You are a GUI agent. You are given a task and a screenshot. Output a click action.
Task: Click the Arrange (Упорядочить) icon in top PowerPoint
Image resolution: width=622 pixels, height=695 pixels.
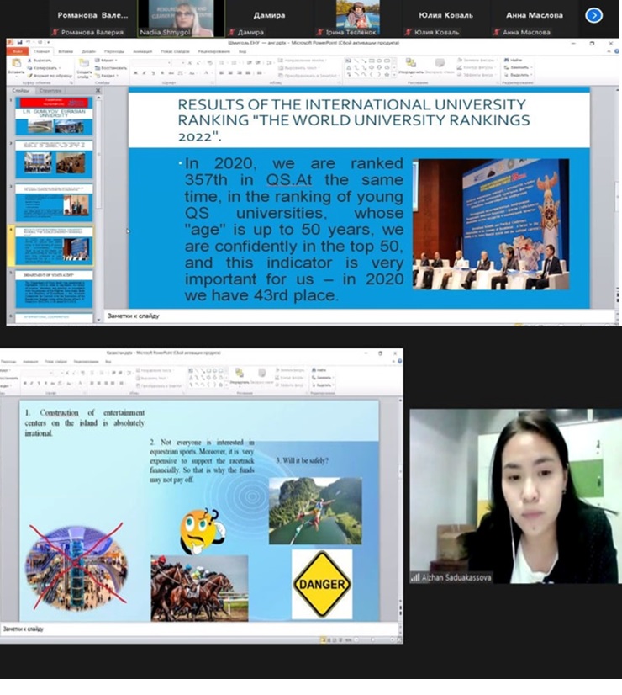(x=412, y=66)
